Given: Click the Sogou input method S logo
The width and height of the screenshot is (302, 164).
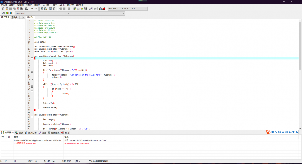Looking at the screenshot, I should tap(268, 132).
